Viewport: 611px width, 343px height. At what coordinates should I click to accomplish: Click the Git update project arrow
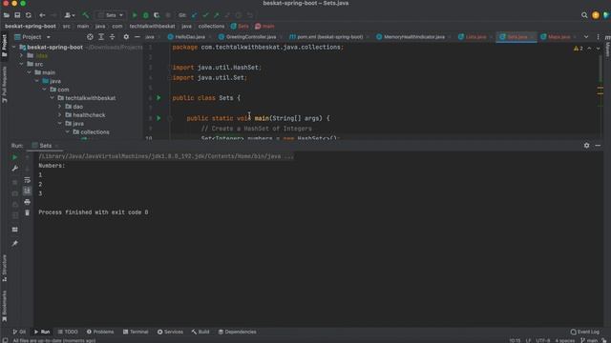pos(194,15)
